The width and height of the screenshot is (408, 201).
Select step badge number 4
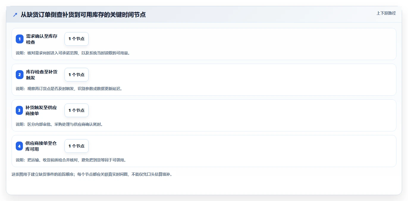coord(20,146)
